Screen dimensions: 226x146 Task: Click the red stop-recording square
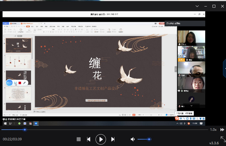coord(20,83)
